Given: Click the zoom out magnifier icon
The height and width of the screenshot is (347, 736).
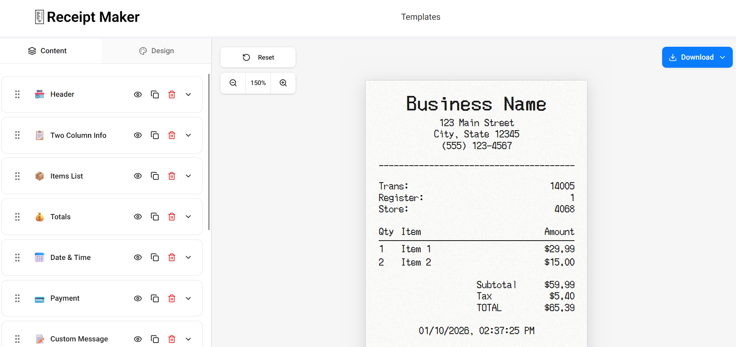Looking at the screenshot, I should pyautogui.click(x=233, y=83).
